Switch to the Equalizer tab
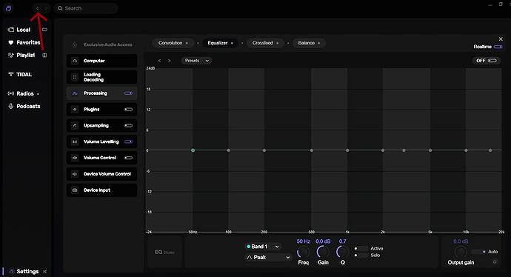Screen dimensions: 511x277 (220, 43)
